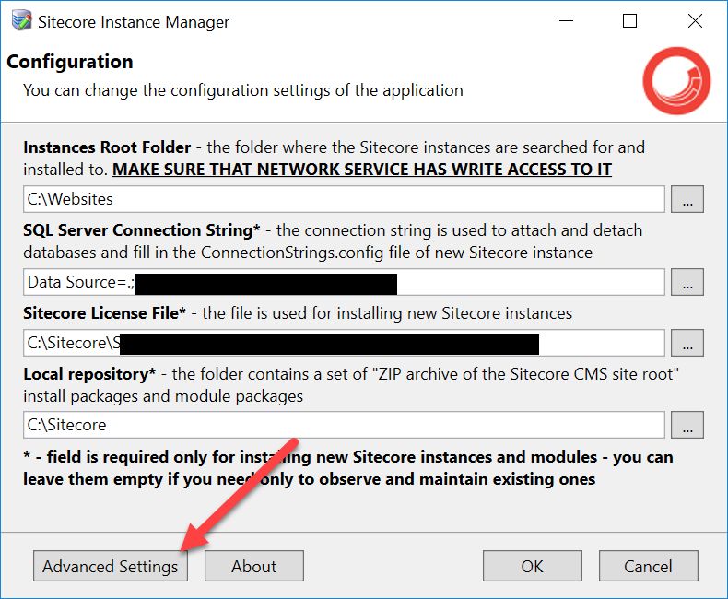
Task: Open the Advanced Settings dialog
Action: click(111, 566)
